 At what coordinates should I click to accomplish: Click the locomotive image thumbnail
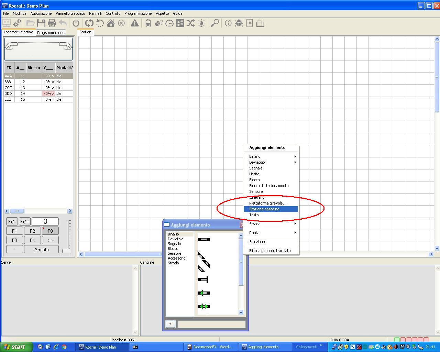(38, 49)
